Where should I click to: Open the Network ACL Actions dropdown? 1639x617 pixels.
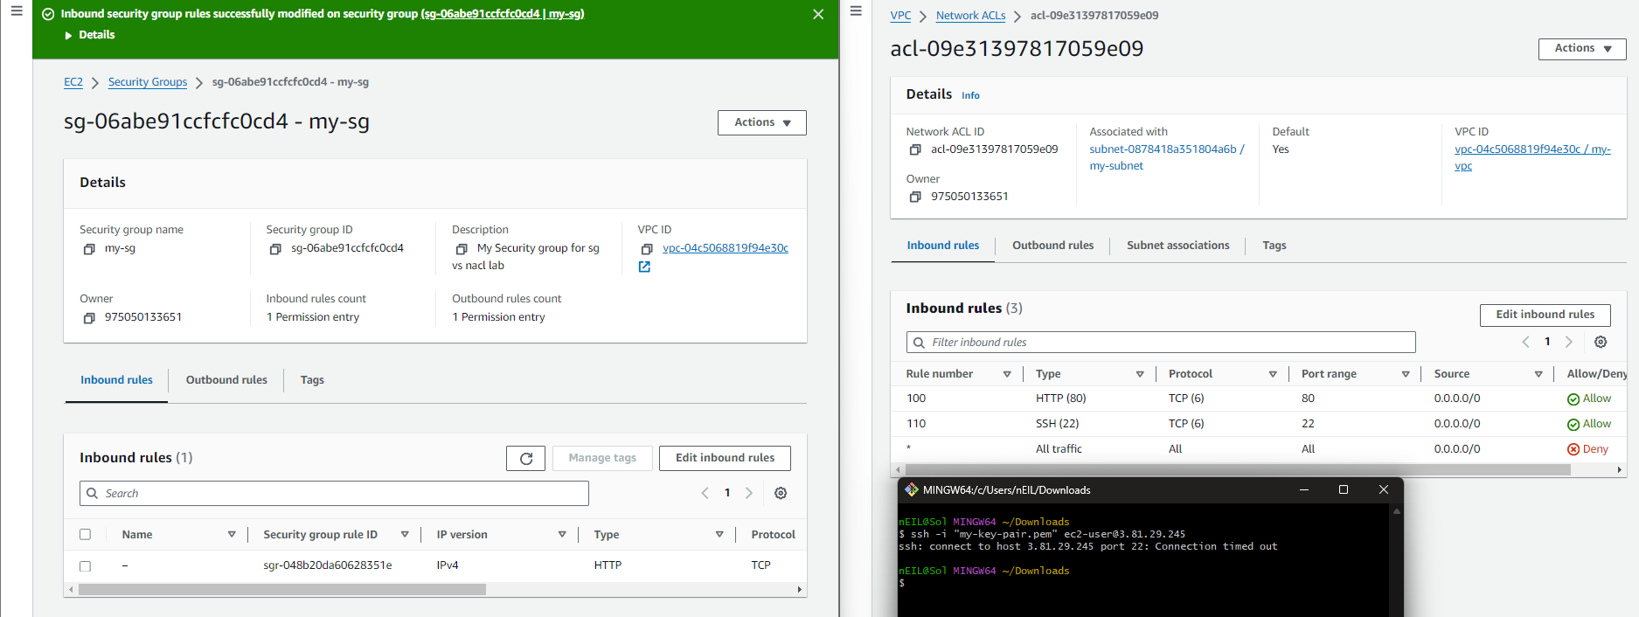click(1582, 49)
